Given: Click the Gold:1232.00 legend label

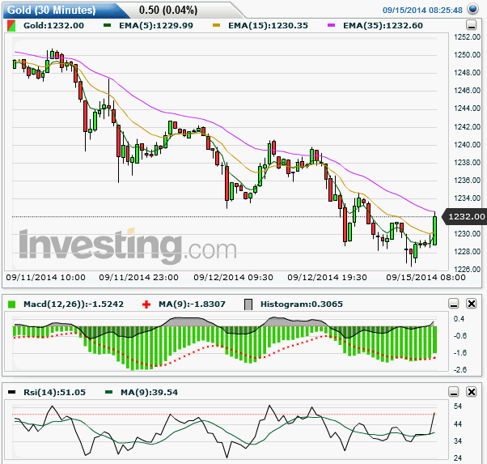Looking at the screenshot, I should click(53, 25).
